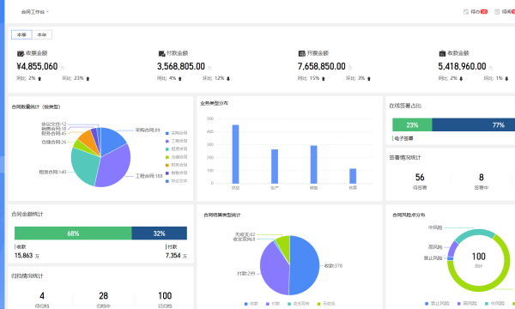
Task: Click the 环比 12% down arrow
Action: coord(228,78)
